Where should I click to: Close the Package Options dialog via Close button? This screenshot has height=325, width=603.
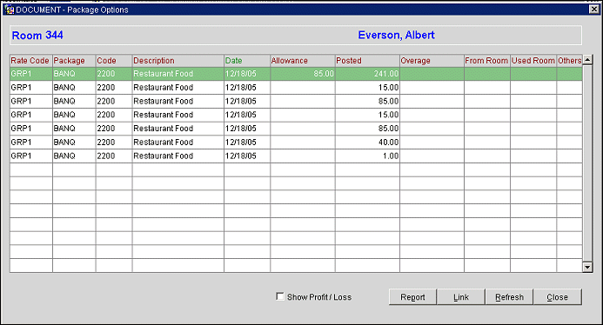[x=557, y=297]
